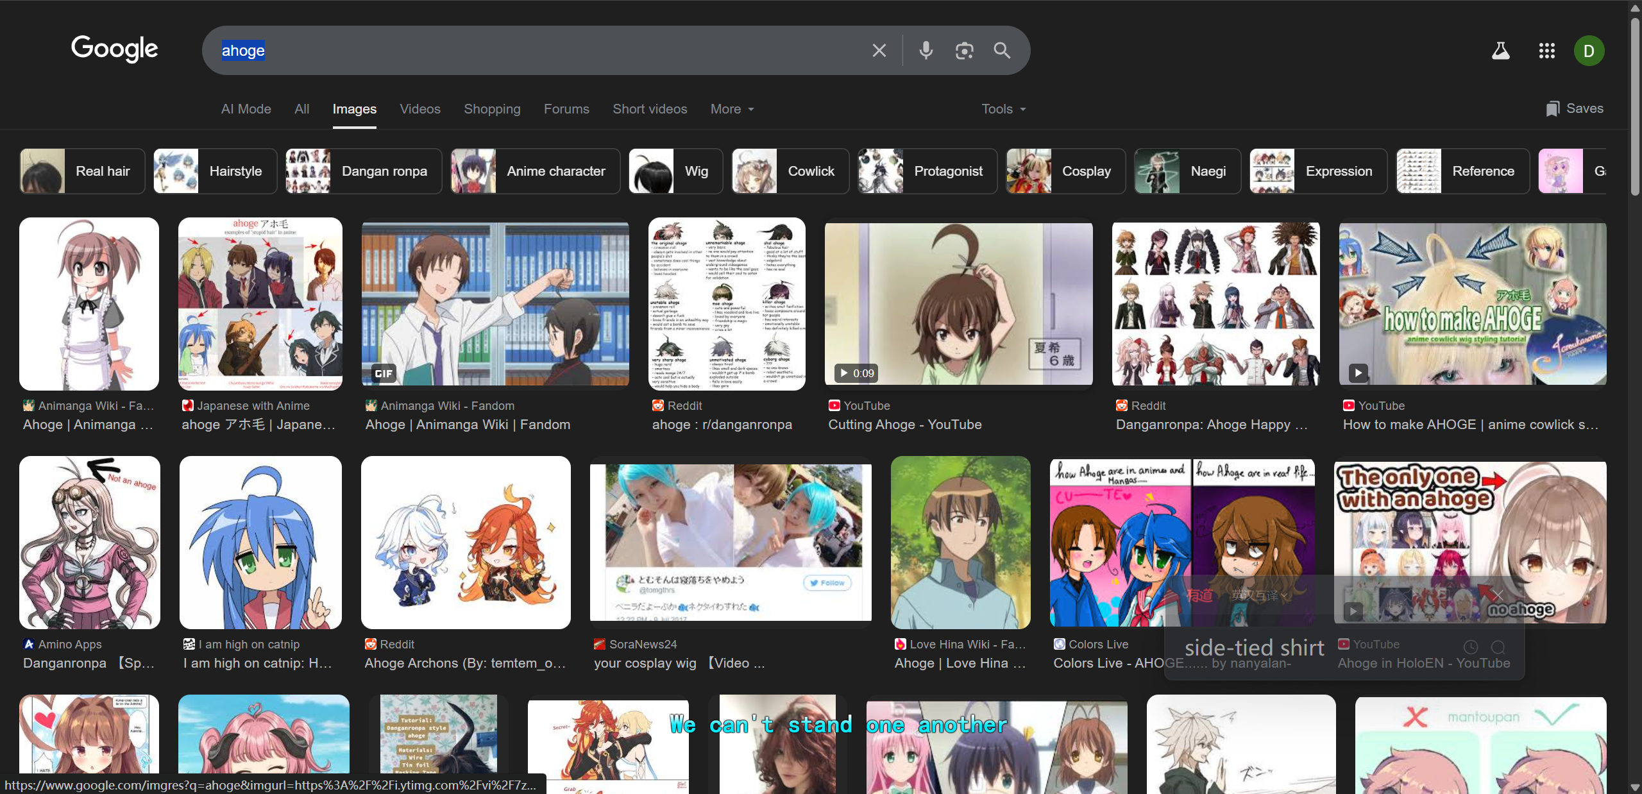Open Ahoge Archons Reddit title link

pyautogui.click(x=465, y=663)
